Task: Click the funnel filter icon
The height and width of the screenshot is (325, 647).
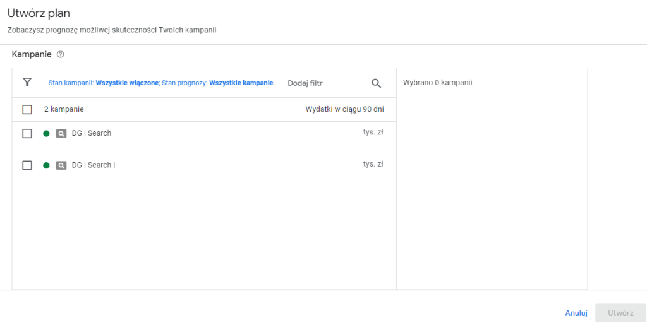Action: click(x=27, y=83)
